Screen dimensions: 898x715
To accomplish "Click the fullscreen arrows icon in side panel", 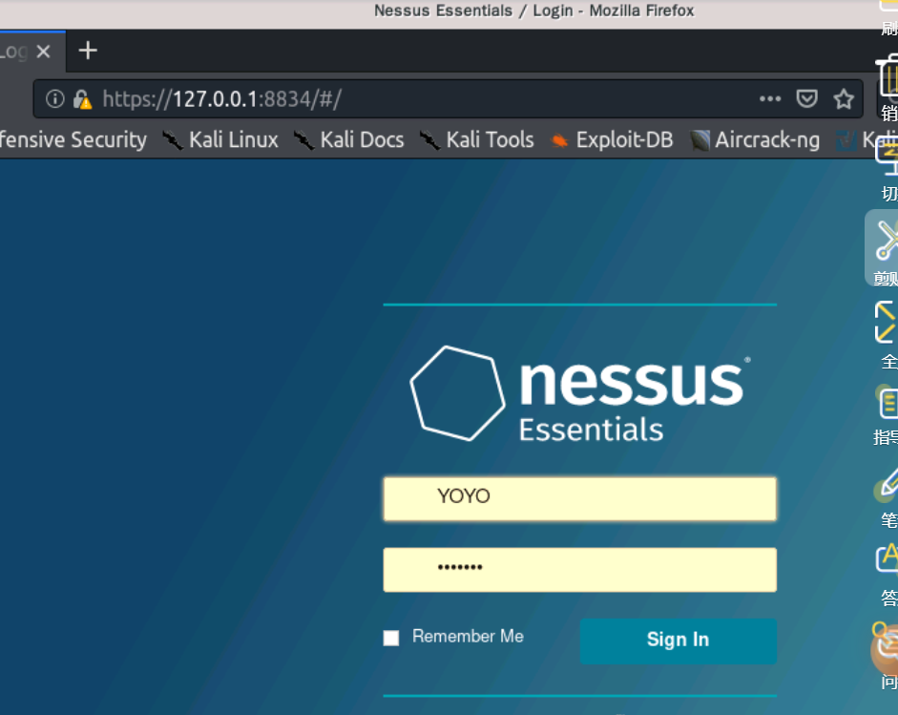I will coord(886,322).
